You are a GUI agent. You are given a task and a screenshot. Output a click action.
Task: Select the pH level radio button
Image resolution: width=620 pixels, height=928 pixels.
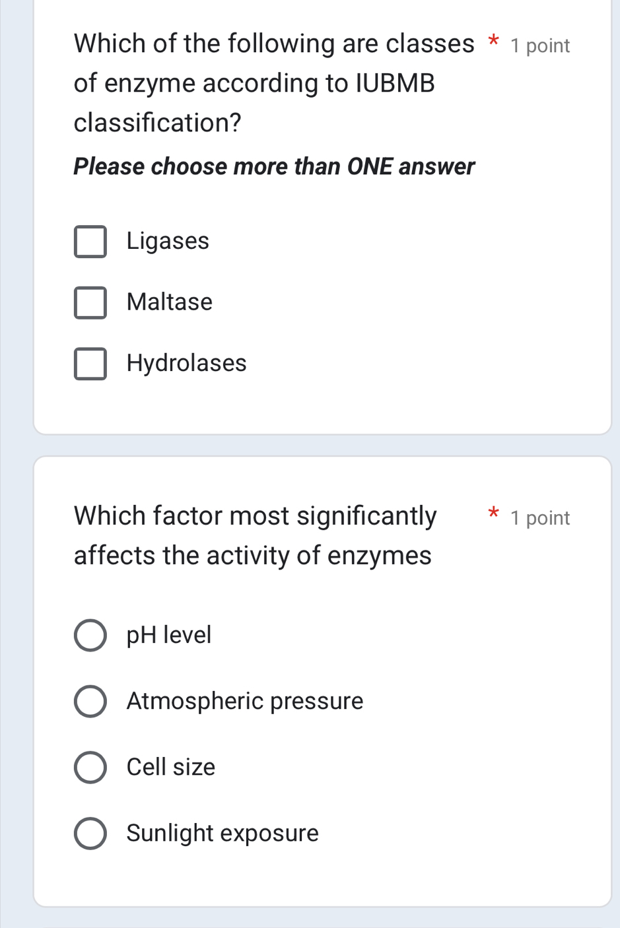(91, 635)
